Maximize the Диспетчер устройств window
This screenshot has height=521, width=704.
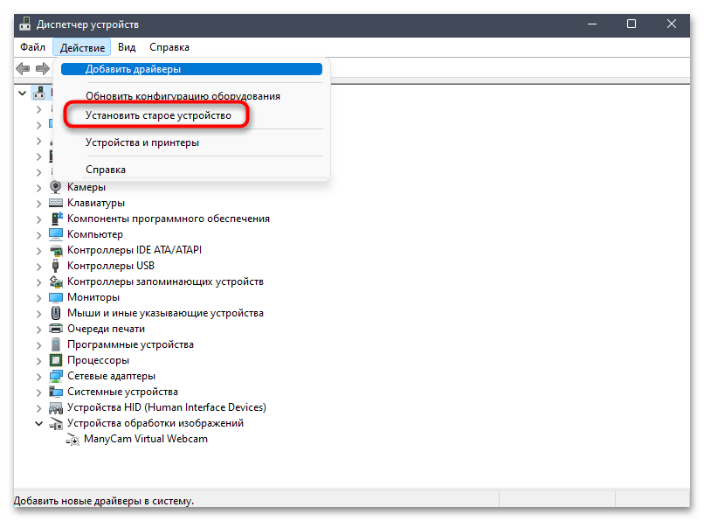click(632, 24)
